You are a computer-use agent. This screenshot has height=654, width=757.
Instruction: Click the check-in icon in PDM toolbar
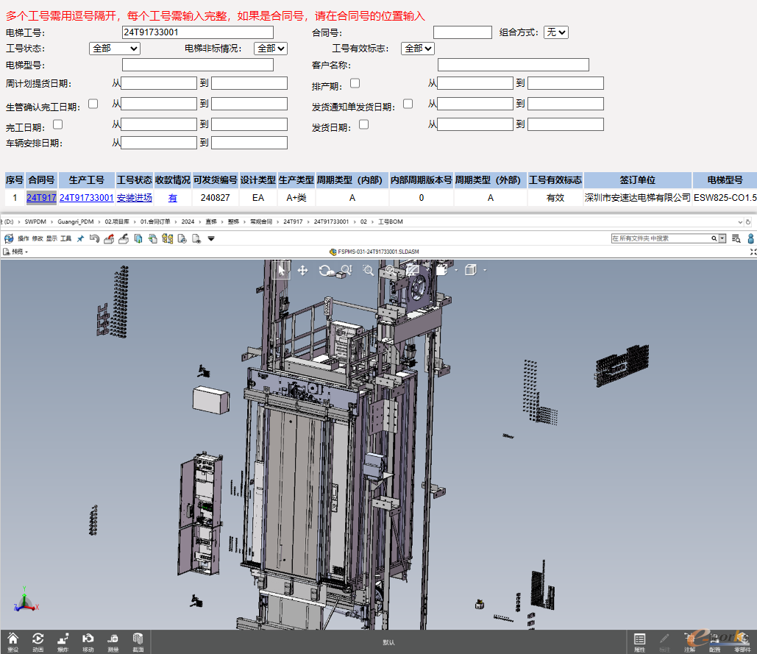pos(124,238)
